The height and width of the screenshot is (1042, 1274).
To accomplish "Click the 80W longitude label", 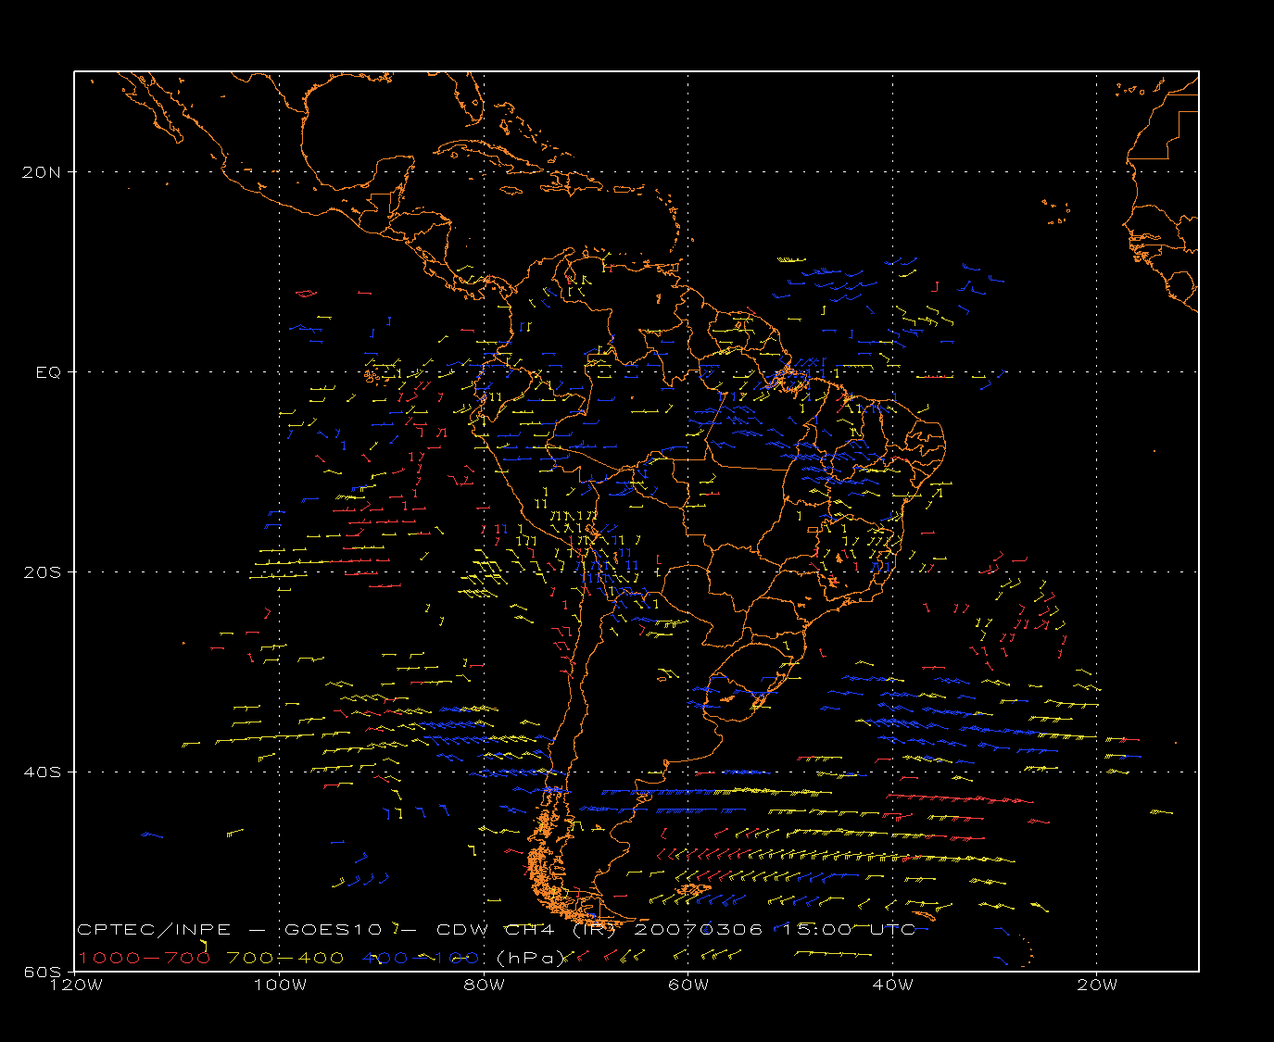I will [x=484, y=985].
